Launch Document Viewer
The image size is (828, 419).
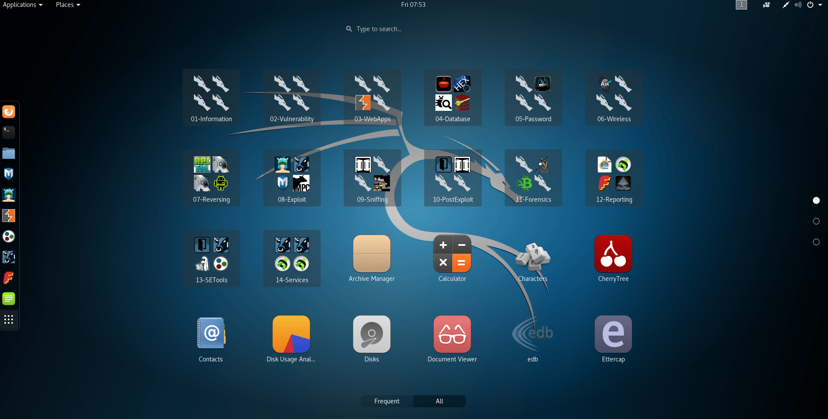click(452, 339)
